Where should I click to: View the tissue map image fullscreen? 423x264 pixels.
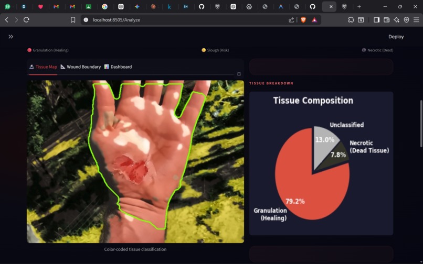[x=239, y=74]
